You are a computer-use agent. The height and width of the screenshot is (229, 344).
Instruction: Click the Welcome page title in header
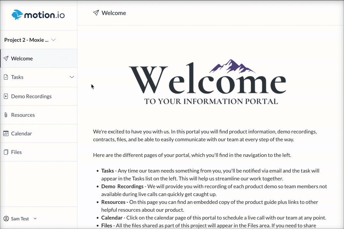[x=114, y=13]
